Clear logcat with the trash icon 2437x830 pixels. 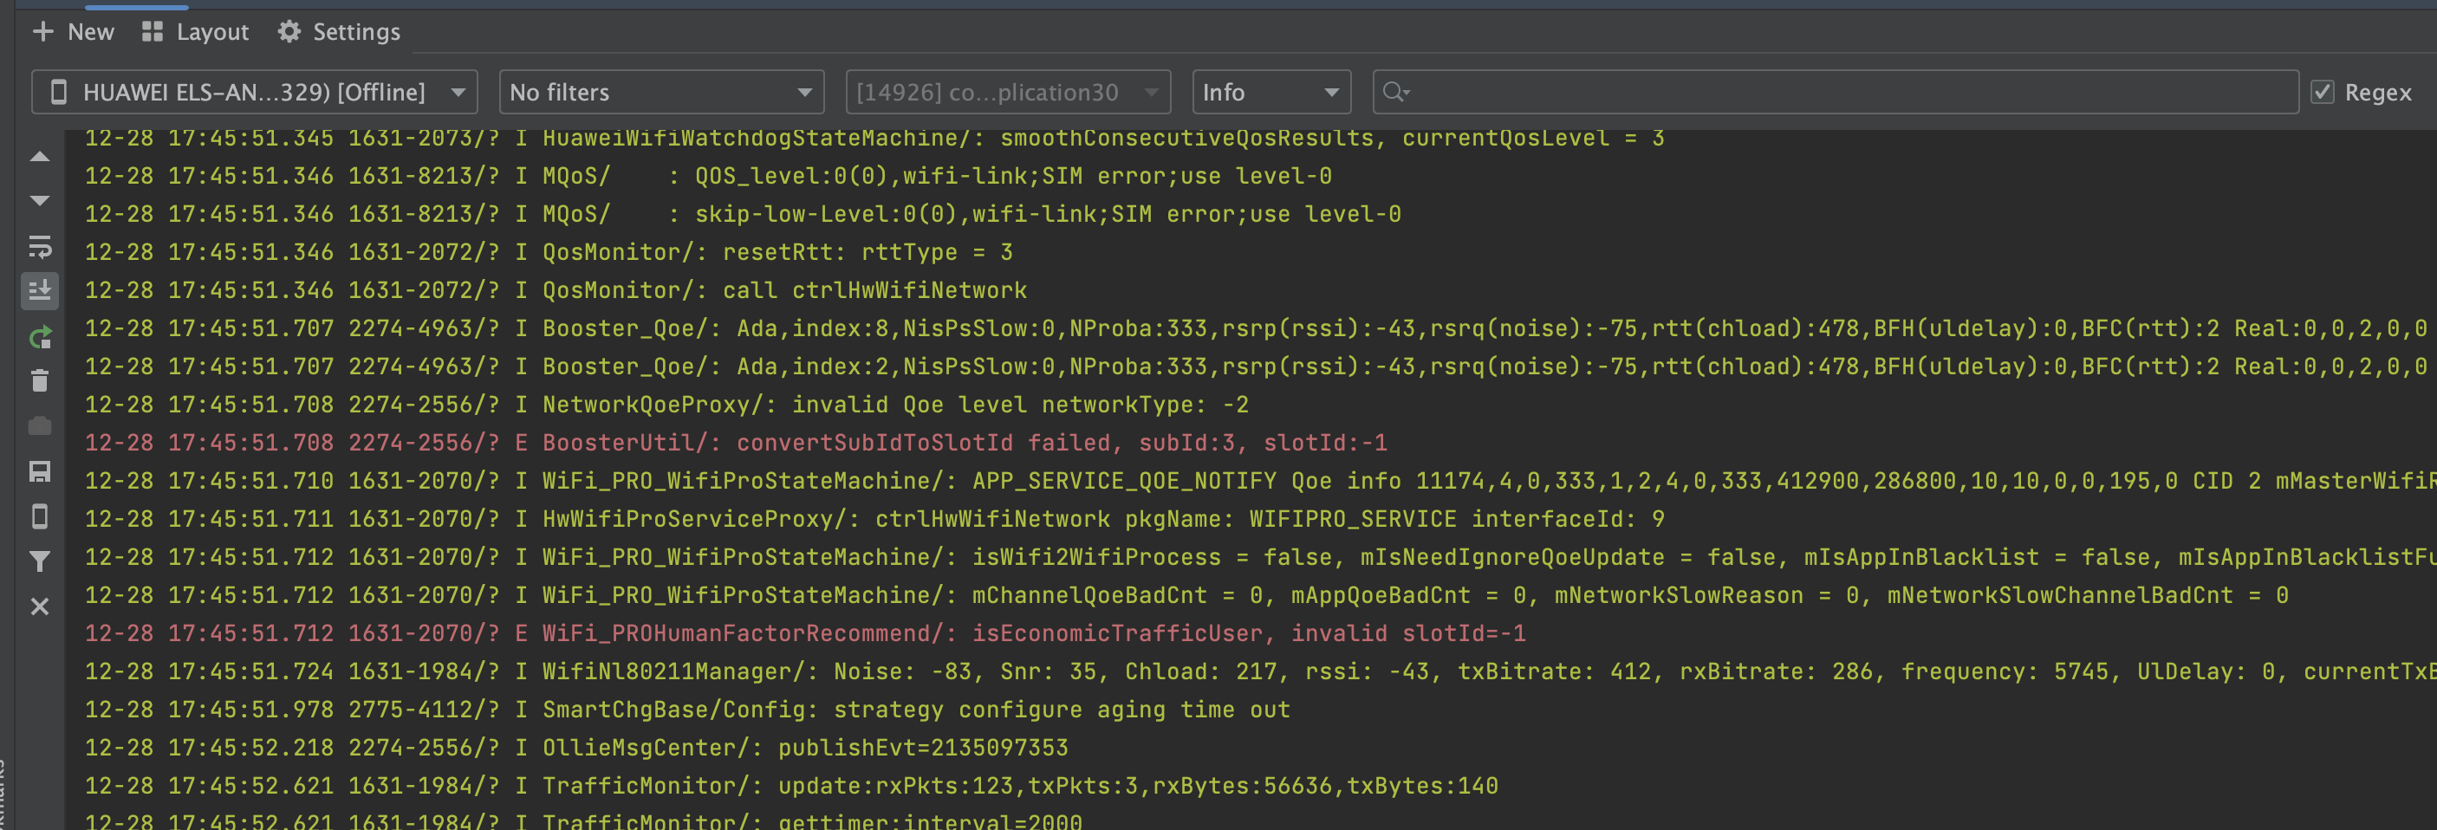(40, 381)
